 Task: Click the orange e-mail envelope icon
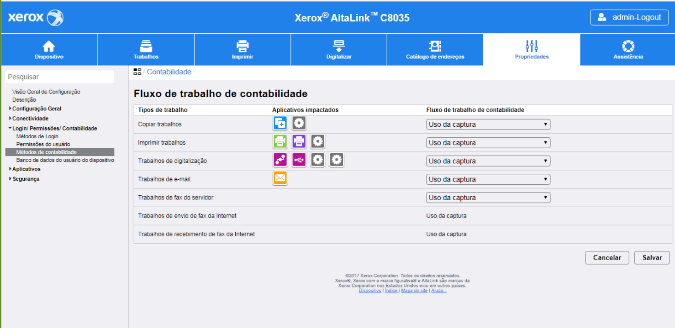click(x=280, y=178)
